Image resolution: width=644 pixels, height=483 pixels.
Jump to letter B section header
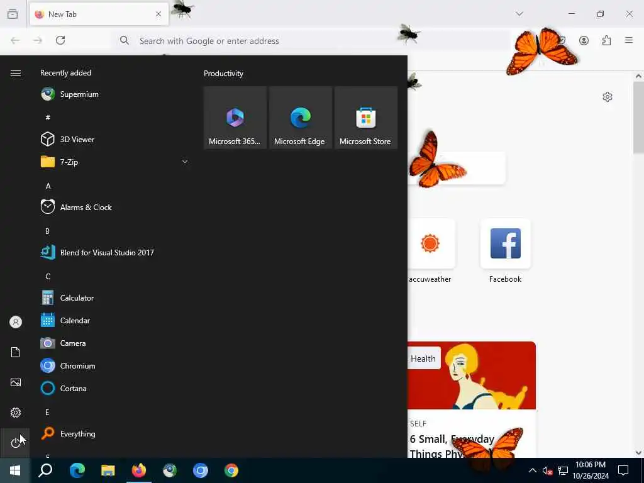click(48, 231)
